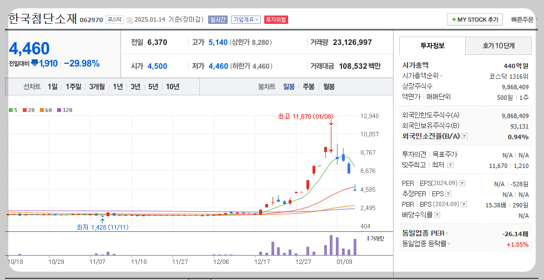Click the 0.94% foreign ownership value
544x280 pixels.
(x=518, y=137)
